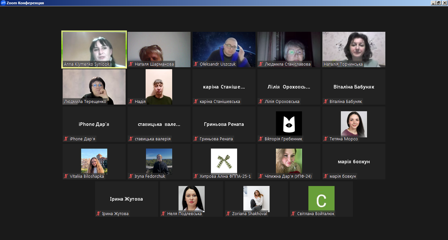Click the green C avatar of Світлана Войталюк

(321, 198)
